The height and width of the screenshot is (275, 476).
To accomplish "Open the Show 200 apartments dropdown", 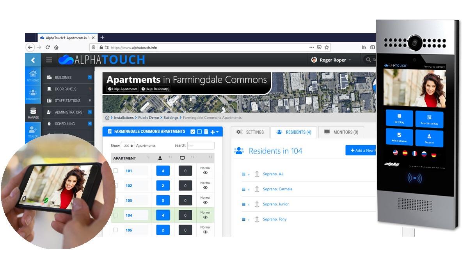I will pyautogui.click(x=128, y=146).
